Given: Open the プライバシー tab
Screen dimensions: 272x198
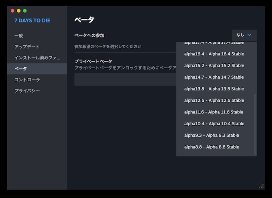Looking at the screenshot, I should pyautogui.click(x=27, y=91).
